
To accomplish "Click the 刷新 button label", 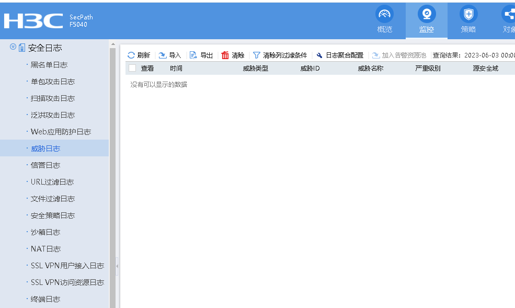I will click(x=144, y=55).
